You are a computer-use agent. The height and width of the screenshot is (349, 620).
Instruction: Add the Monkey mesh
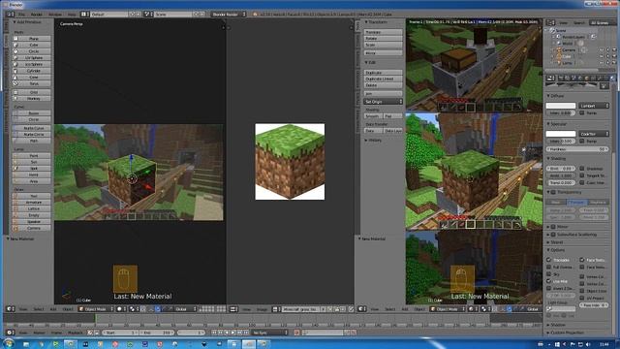[x=32, y=99]
